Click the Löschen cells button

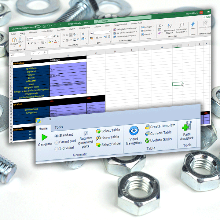(146, 30)
